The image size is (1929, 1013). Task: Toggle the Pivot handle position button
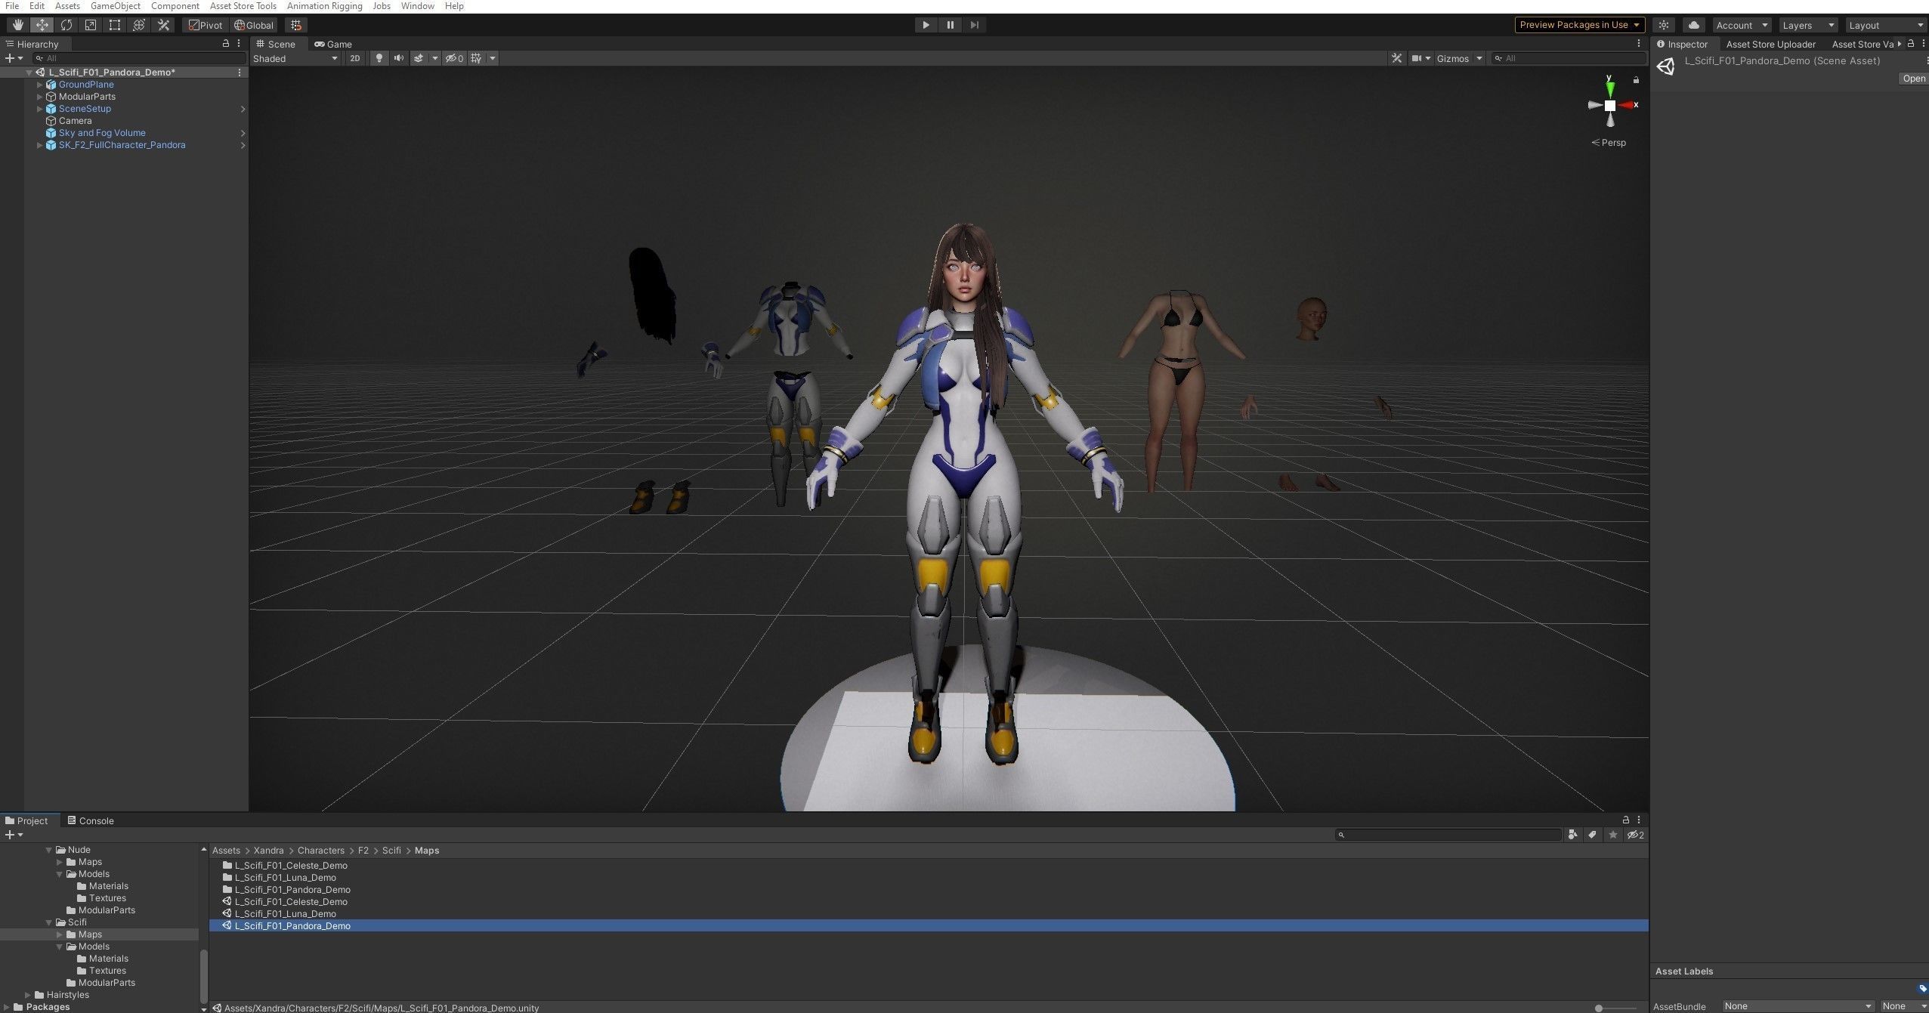(206, 25)
